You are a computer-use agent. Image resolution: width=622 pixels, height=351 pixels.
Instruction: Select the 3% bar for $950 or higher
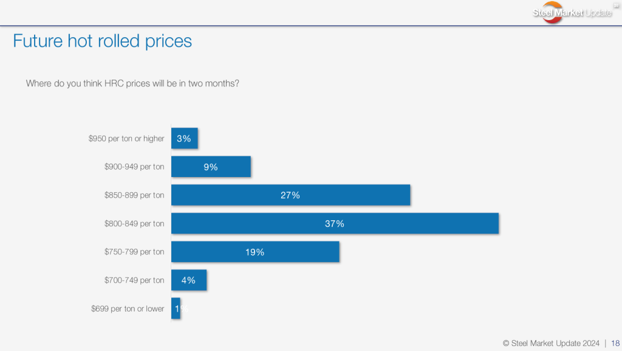click(184, 138)
